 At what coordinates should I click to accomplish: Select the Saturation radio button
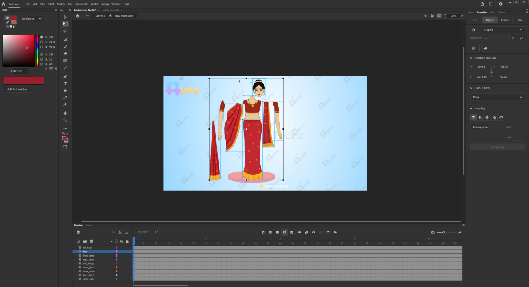click(x=42, y=42)
